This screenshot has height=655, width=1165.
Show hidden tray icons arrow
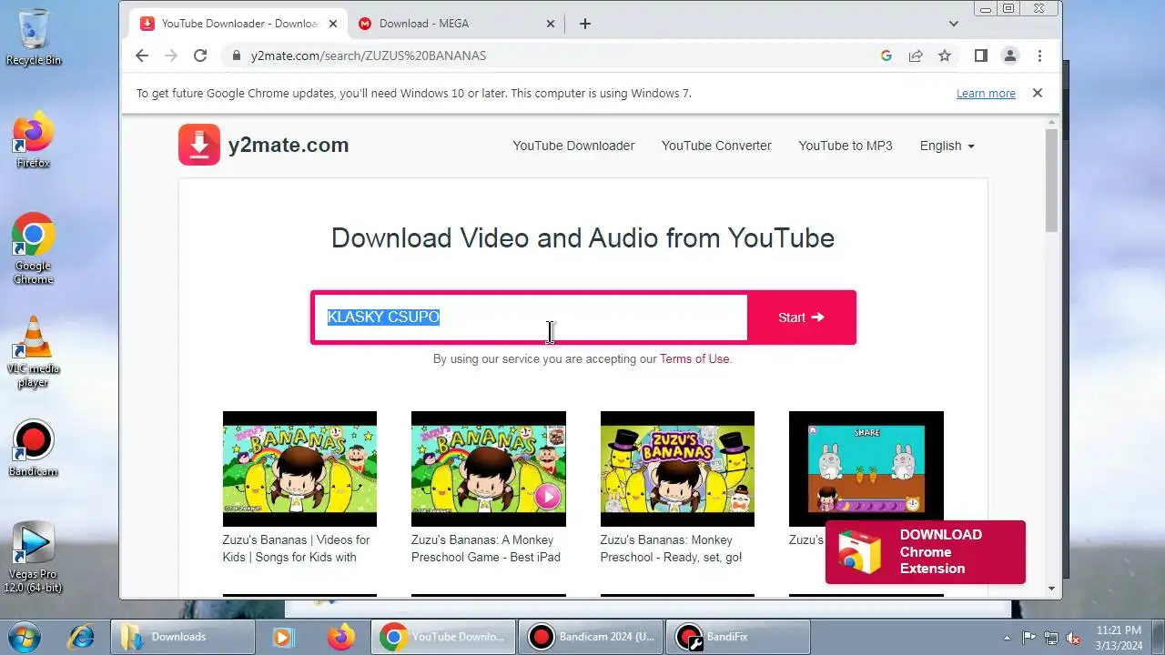click(1007, 638)
